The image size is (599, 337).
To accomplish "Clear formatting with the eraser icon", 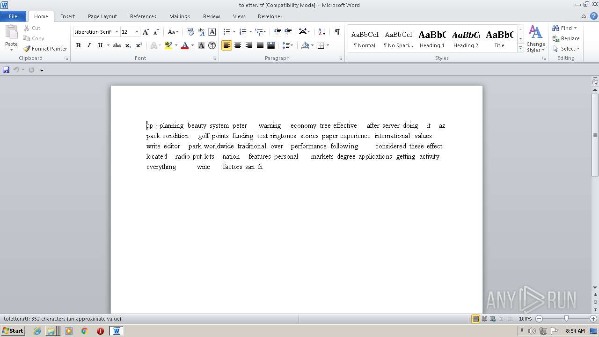I will click(190, 32).
